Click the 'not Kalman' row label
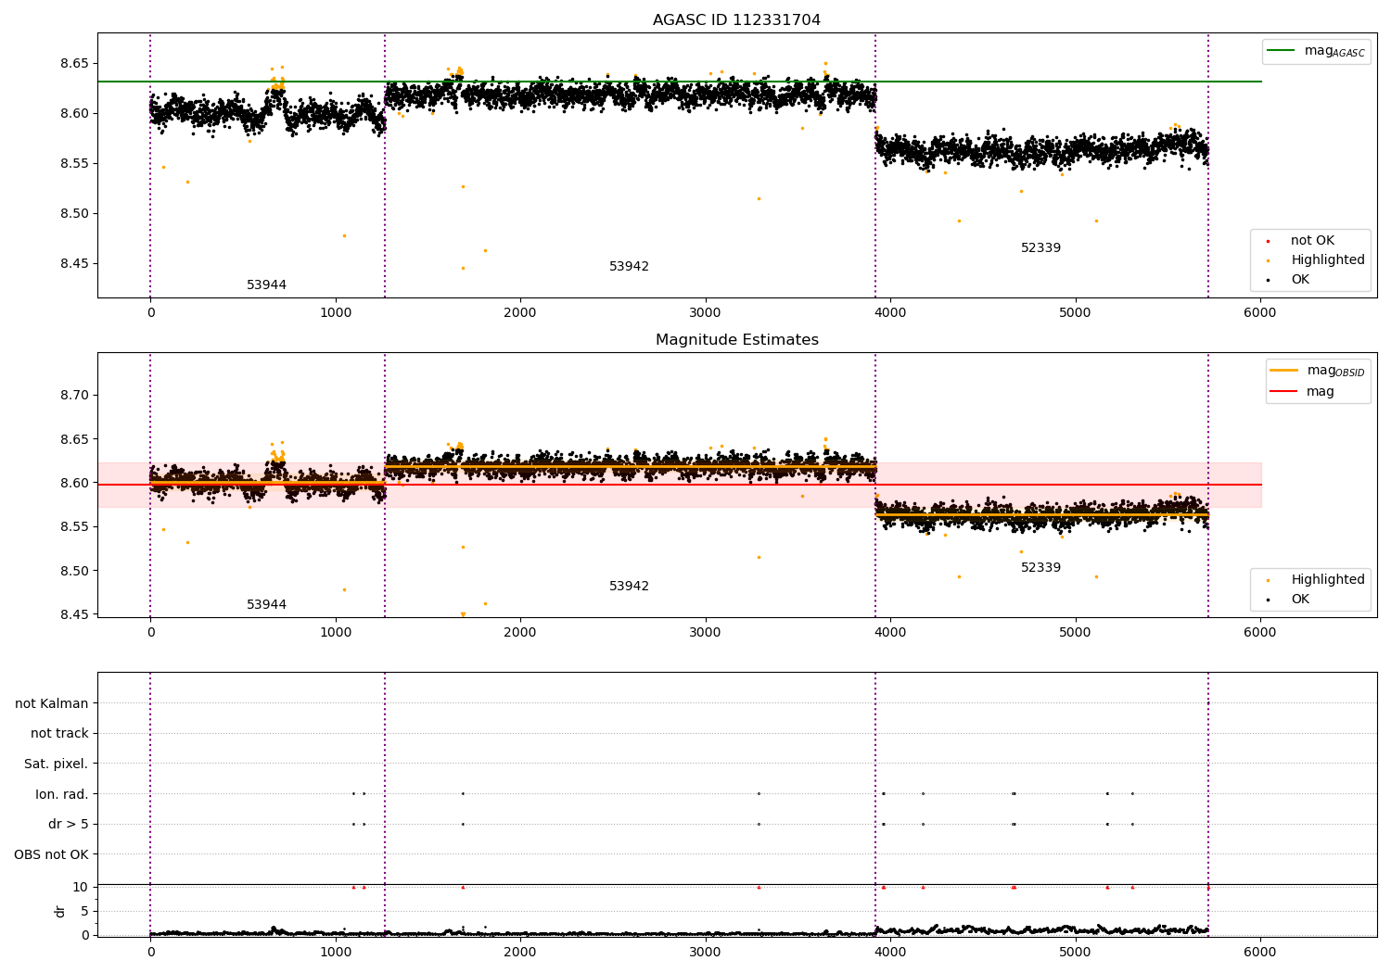The width and height of the screenshot is (1391, 973). 52,704
